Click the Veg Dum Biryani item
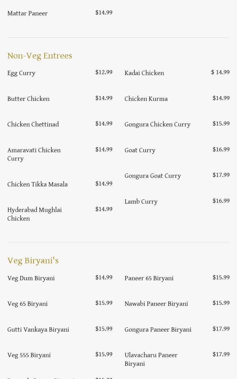Viewport: 237px width, 379px height. (31, 278)
